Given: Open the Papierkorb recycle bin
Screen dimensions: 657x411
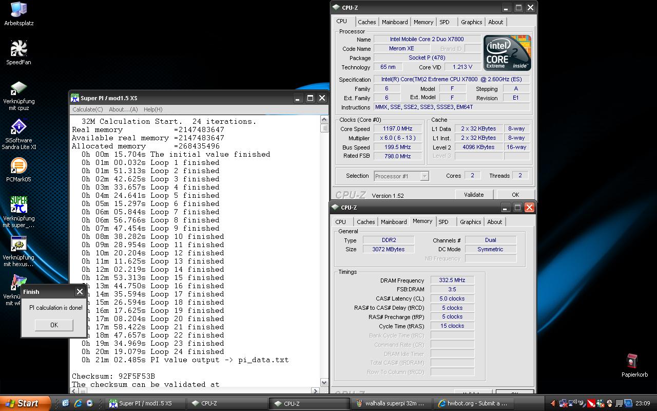Looking at the screenshot, I should 634,365.
